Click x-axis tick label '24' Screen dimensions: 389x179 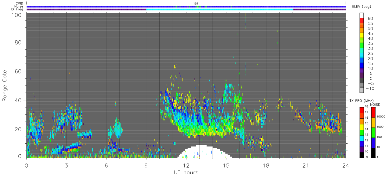click(346, 165)
